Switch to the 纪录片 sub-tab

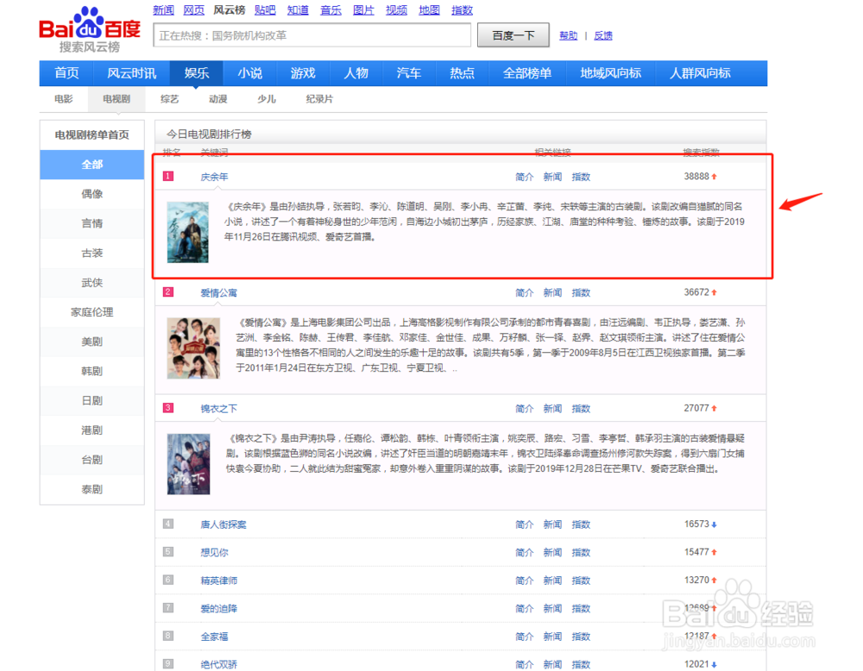319,99
